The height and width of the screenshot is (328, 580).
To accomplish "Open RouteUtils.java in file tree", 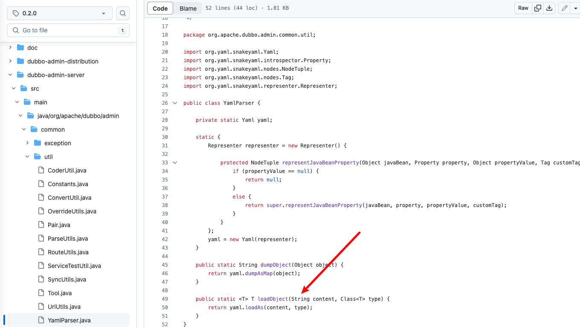I will pyautogui.click(x=68, y=252).
